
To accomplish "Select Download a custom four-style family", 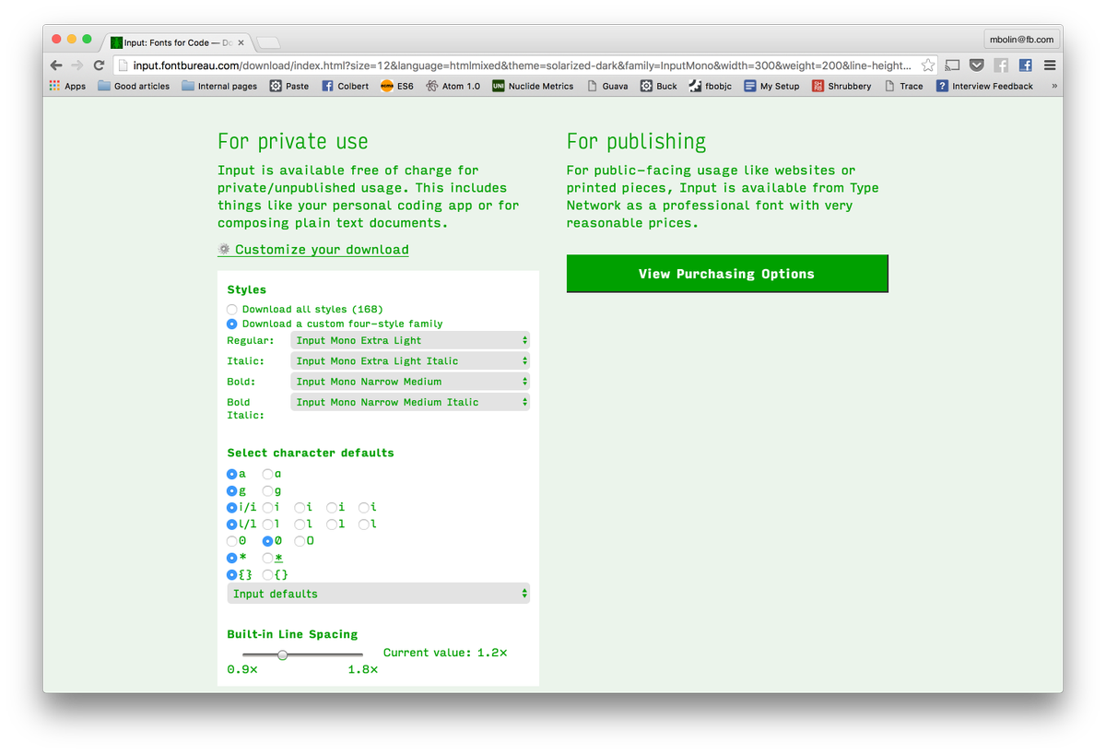I will [x=232, y=324].
